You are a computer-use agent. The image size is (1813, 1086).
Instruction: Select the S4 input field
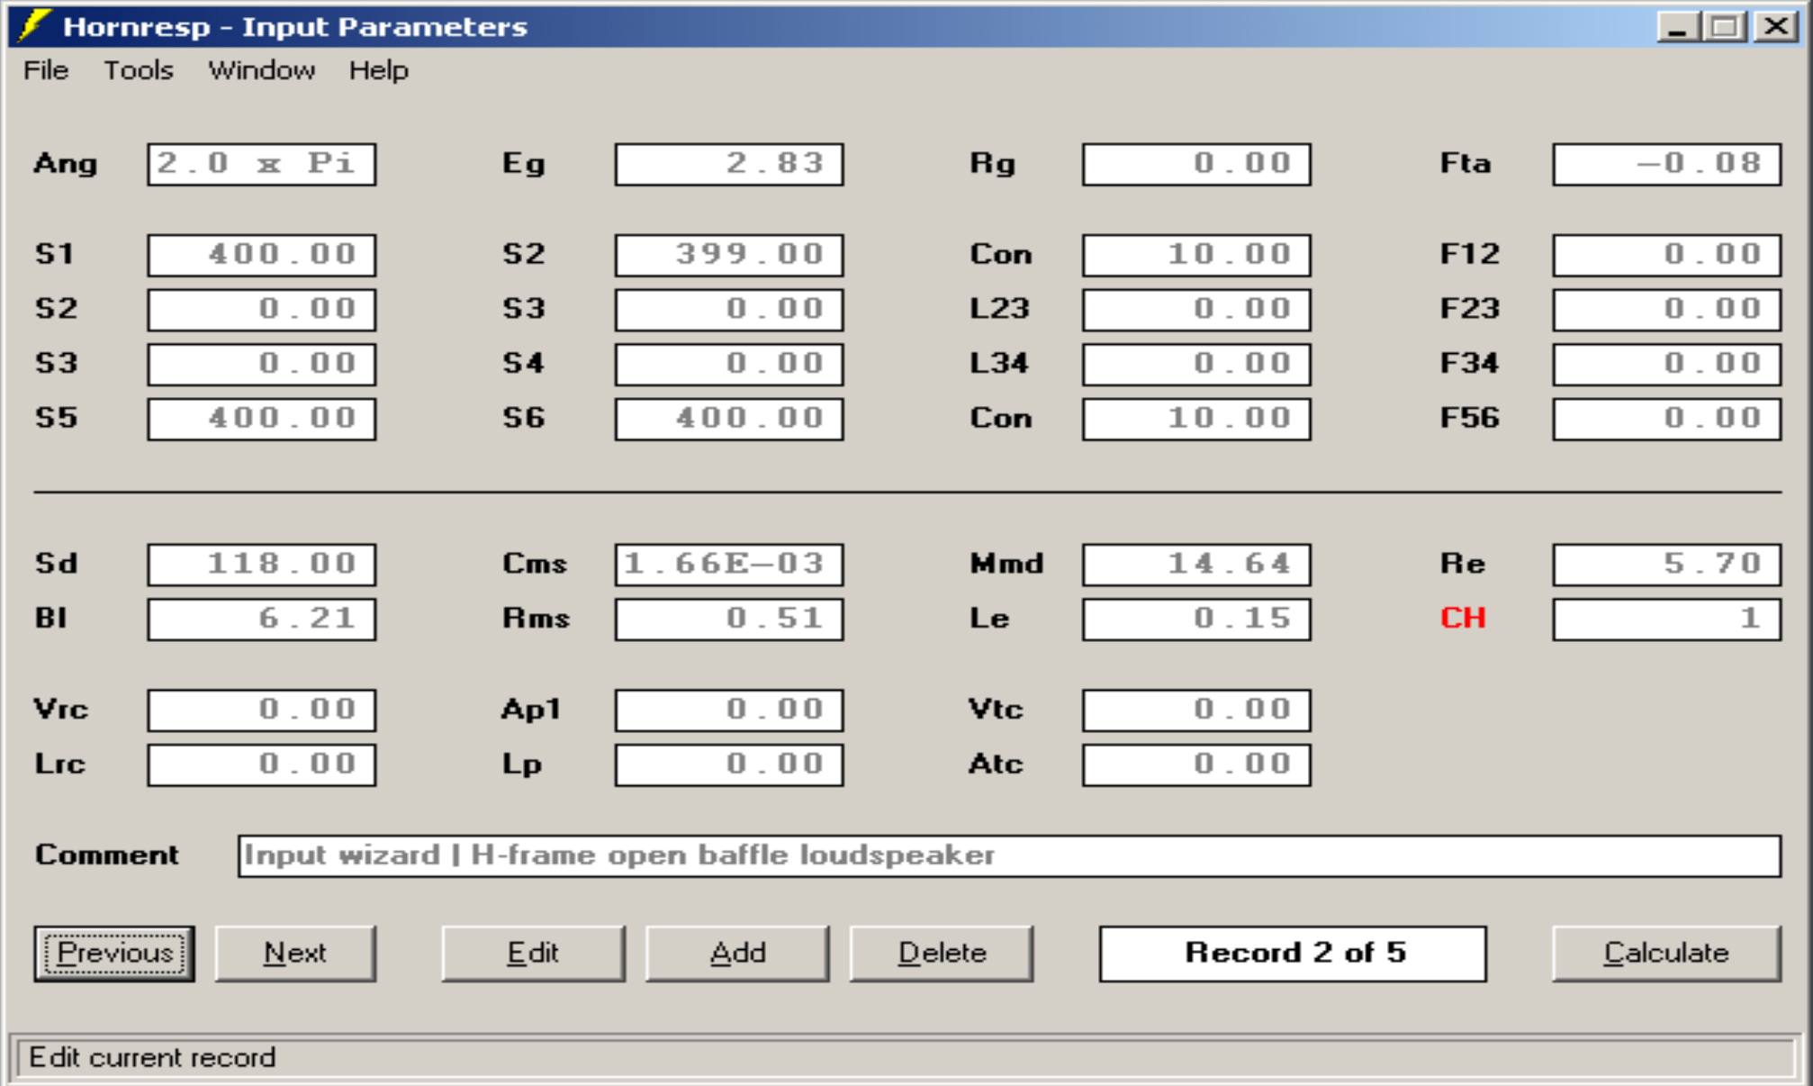point(729,364)
